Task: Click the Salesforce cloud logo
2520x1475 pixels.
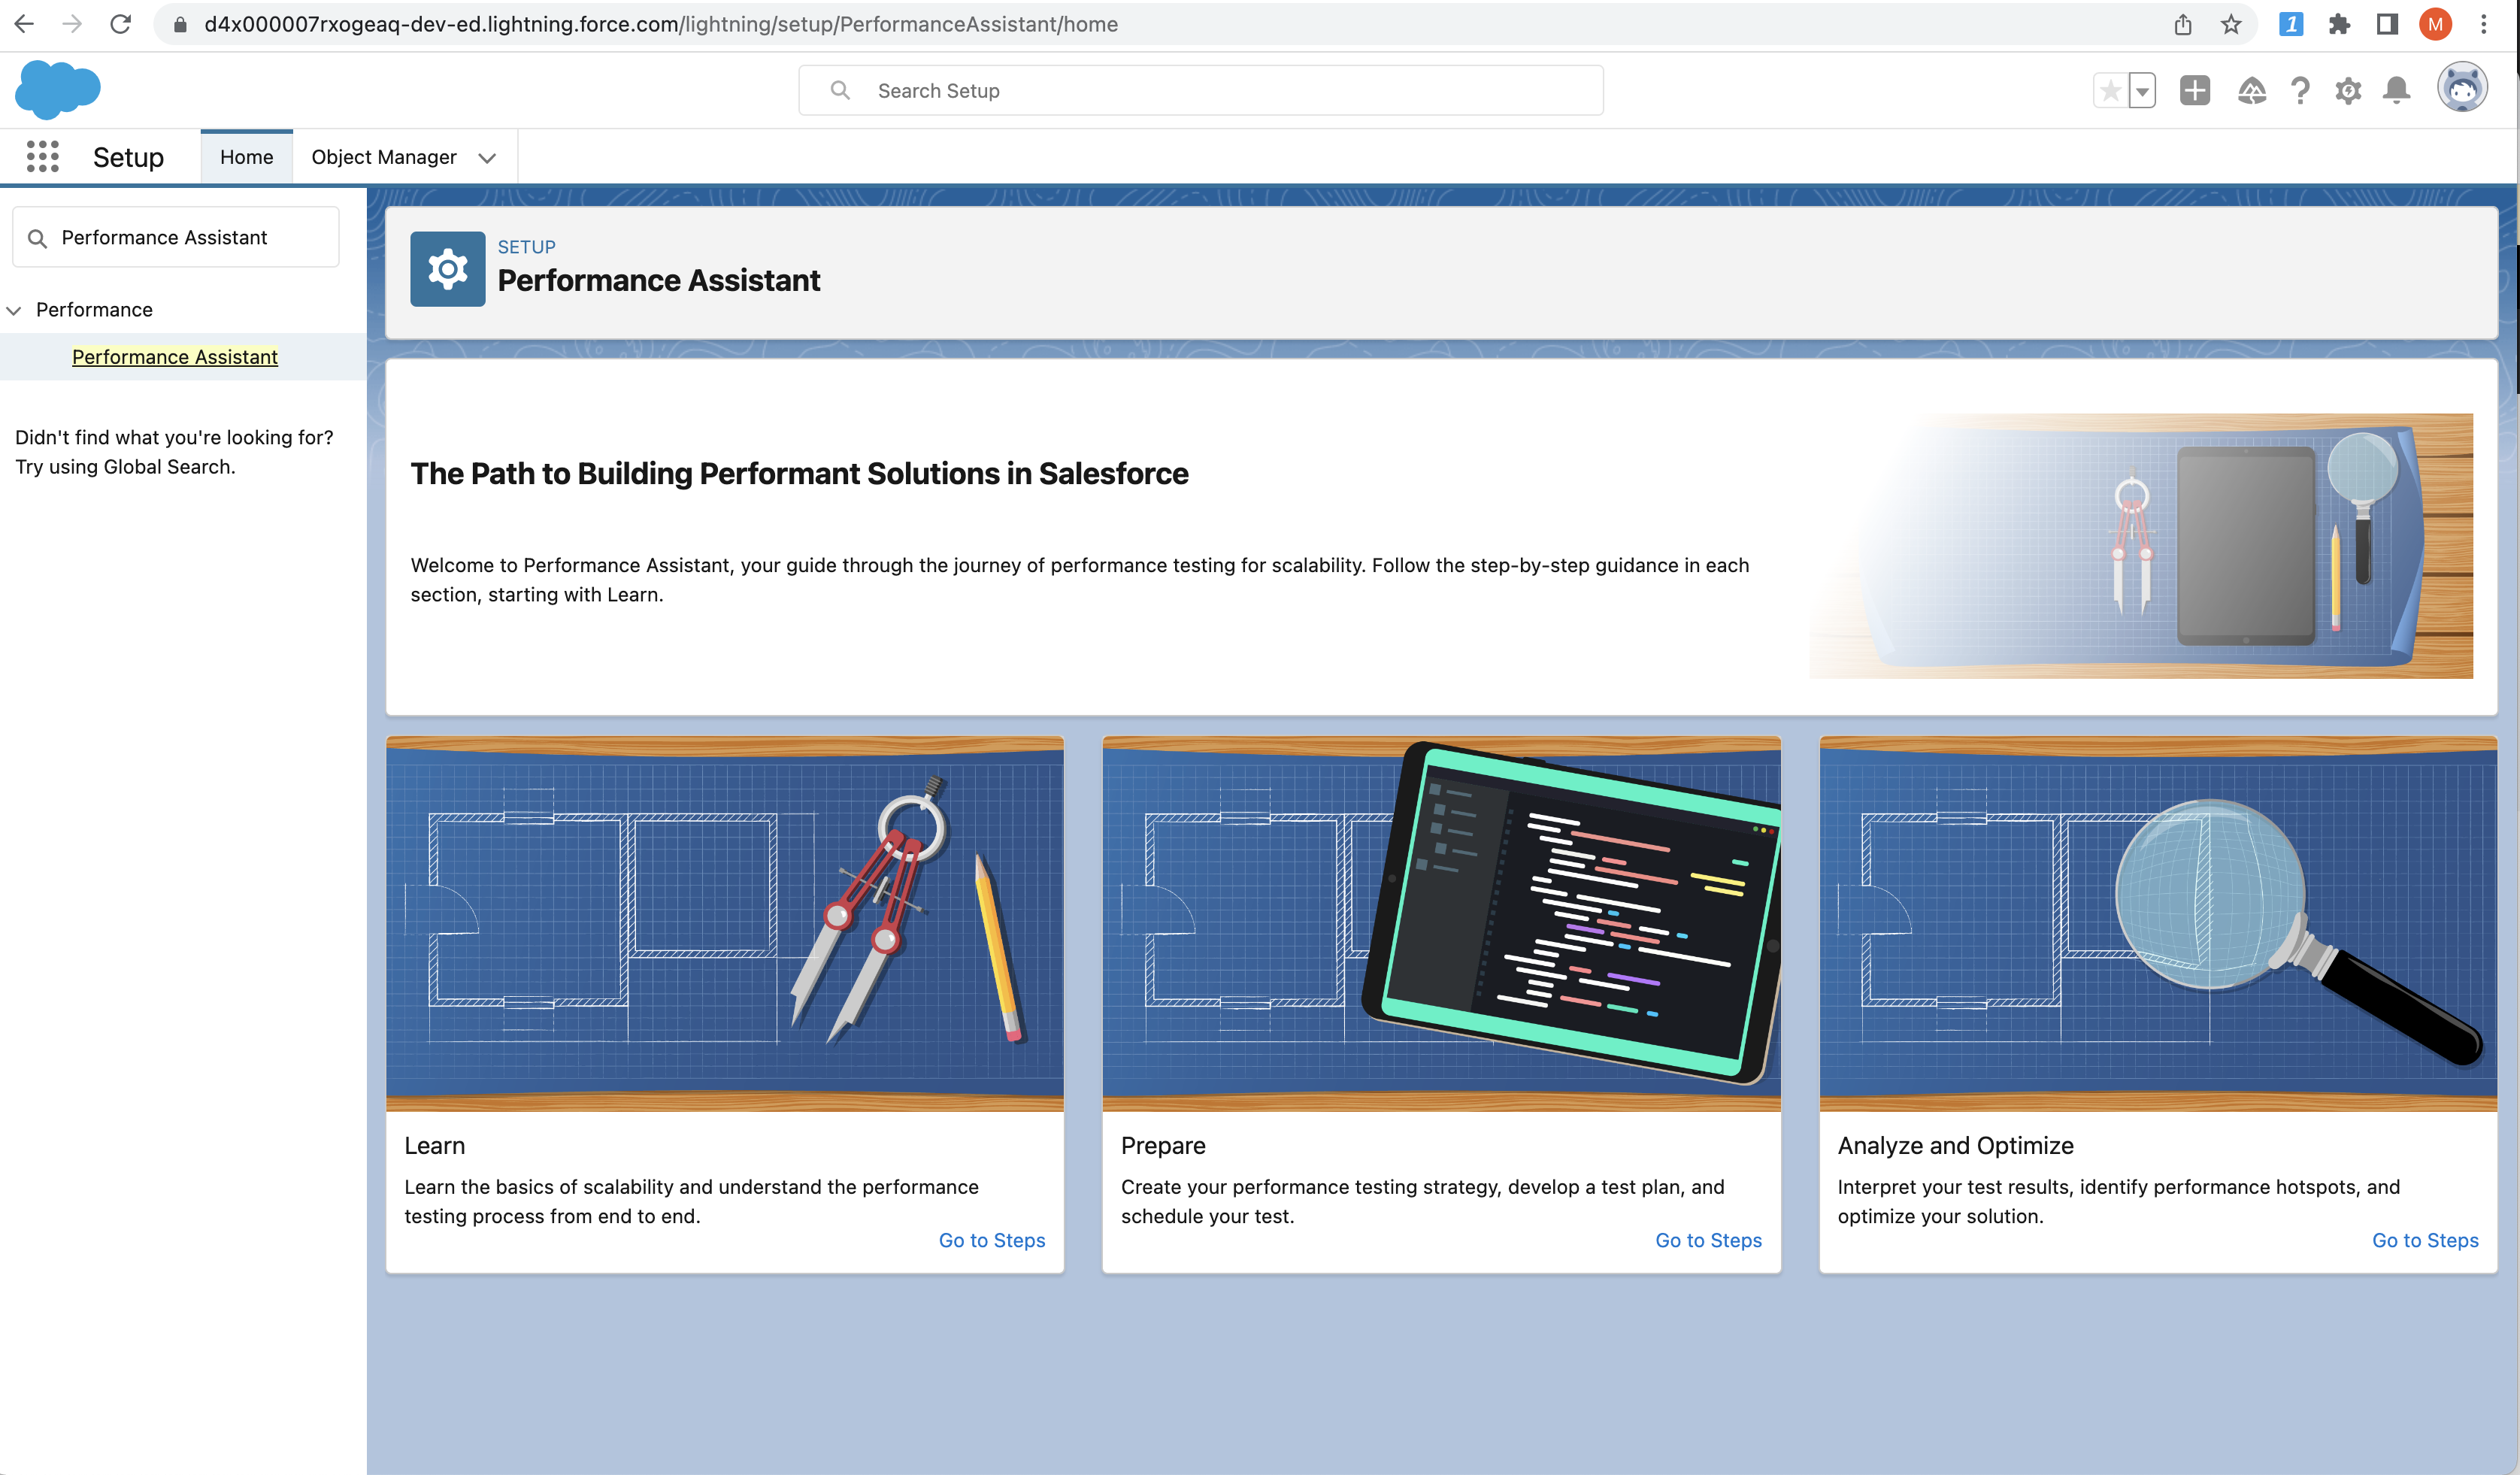Action: click(58, 90)
